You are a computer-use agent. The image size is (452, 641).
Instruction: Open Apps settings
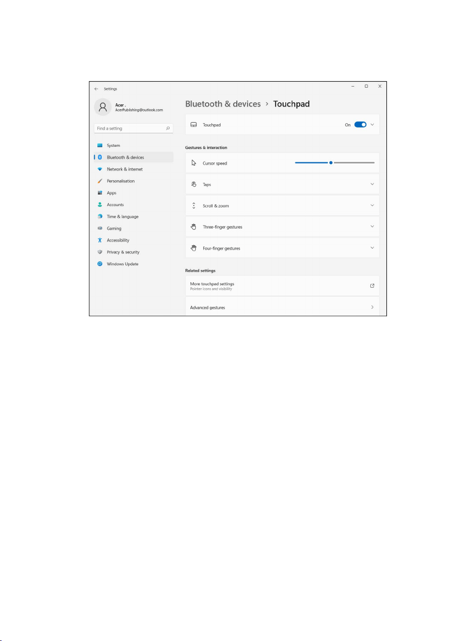tap(134, 193)
